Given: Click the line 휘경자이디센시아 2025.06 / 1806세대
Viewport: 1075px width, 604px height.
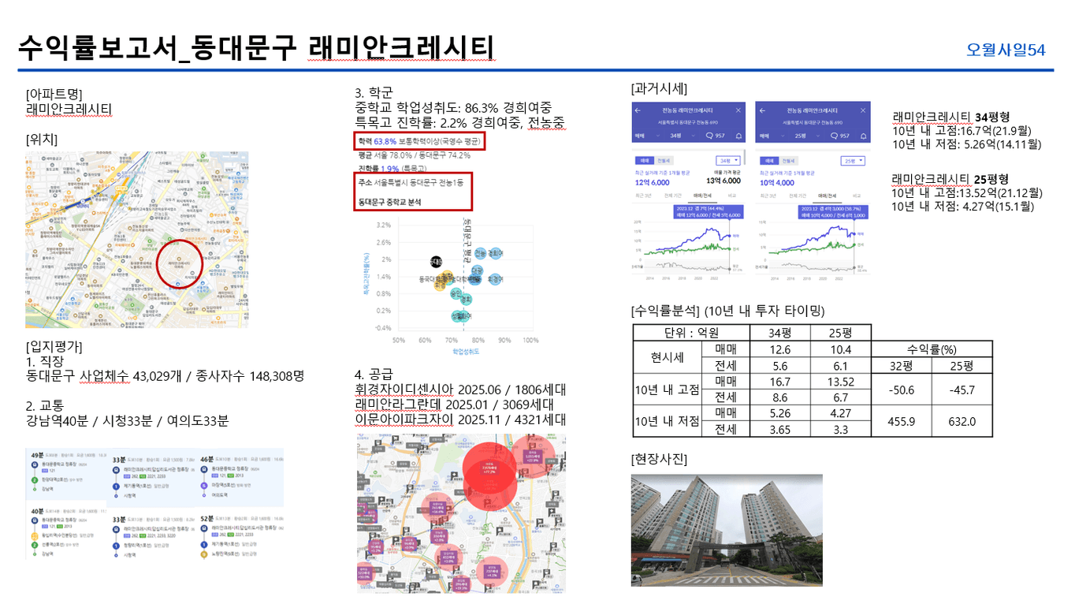Looking at the screenshot, I should coord(460,390).
